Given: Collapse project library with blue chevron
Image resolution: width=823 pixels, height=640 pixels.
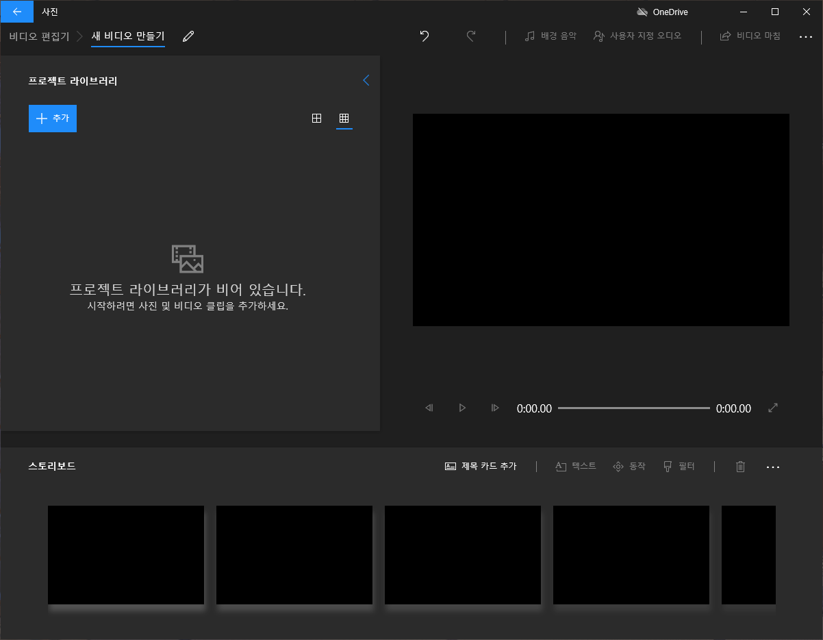Looking at the screenshot, I should (366, 80).
